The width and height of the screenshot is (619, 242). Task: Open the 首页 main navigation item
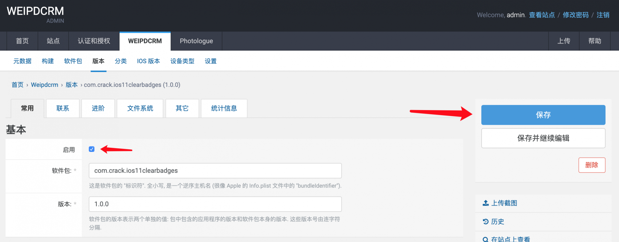(22, 41)
